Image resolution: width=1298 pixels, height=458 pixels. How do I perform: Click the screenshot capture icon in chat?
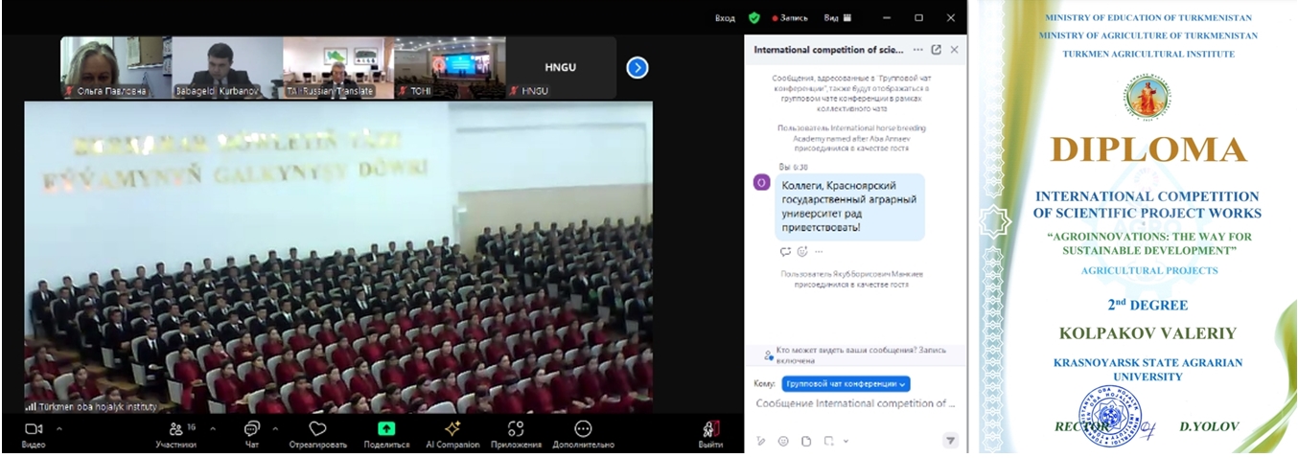(828, 441)
